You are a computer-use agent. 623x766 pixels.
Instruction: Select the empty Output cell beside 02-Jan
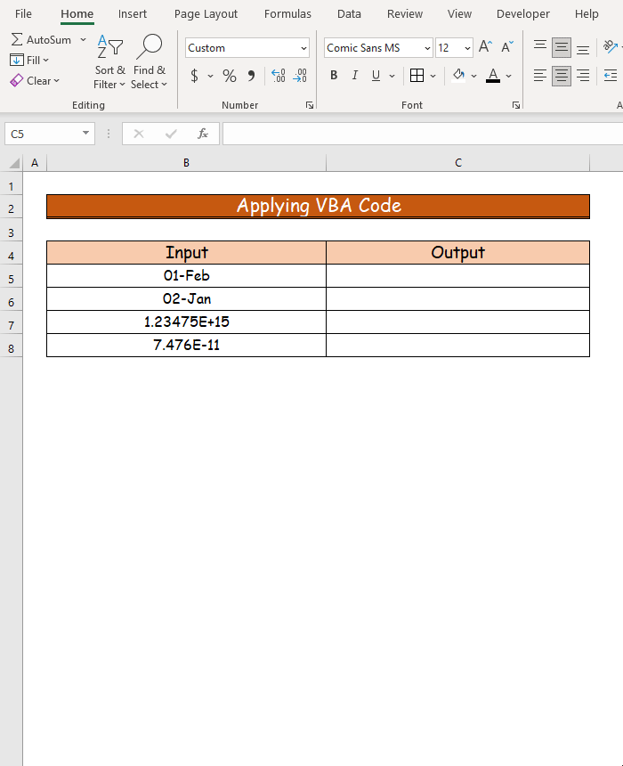(458, 298)
